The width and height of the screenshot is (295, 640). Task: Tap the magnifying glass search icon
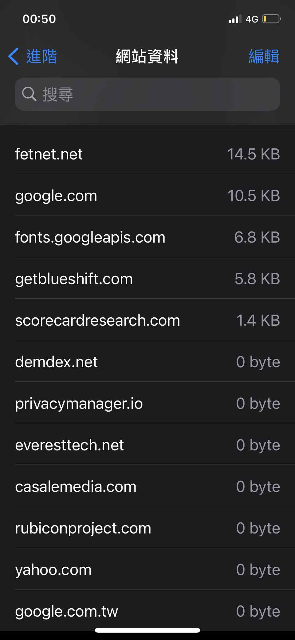(x=29, y=94)
